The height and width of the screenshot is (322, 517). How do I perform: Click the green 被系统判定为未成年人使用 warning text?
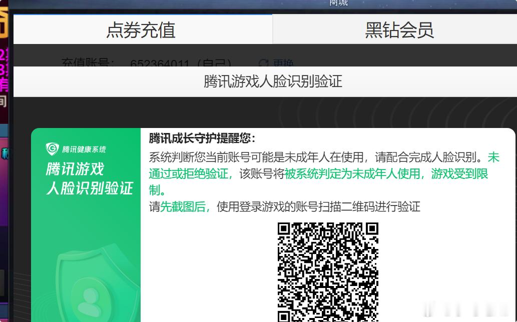(x=352, y=173)
